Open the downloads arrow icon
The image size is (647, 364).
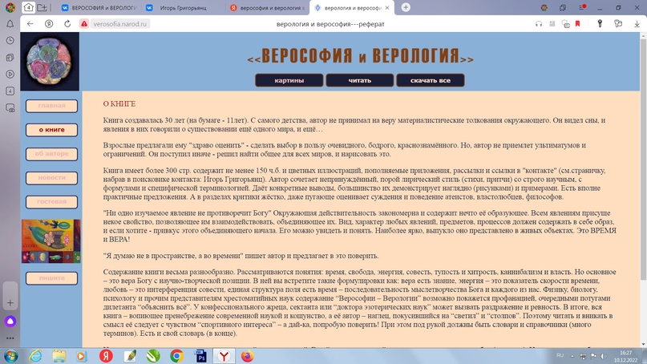(637, 24)
